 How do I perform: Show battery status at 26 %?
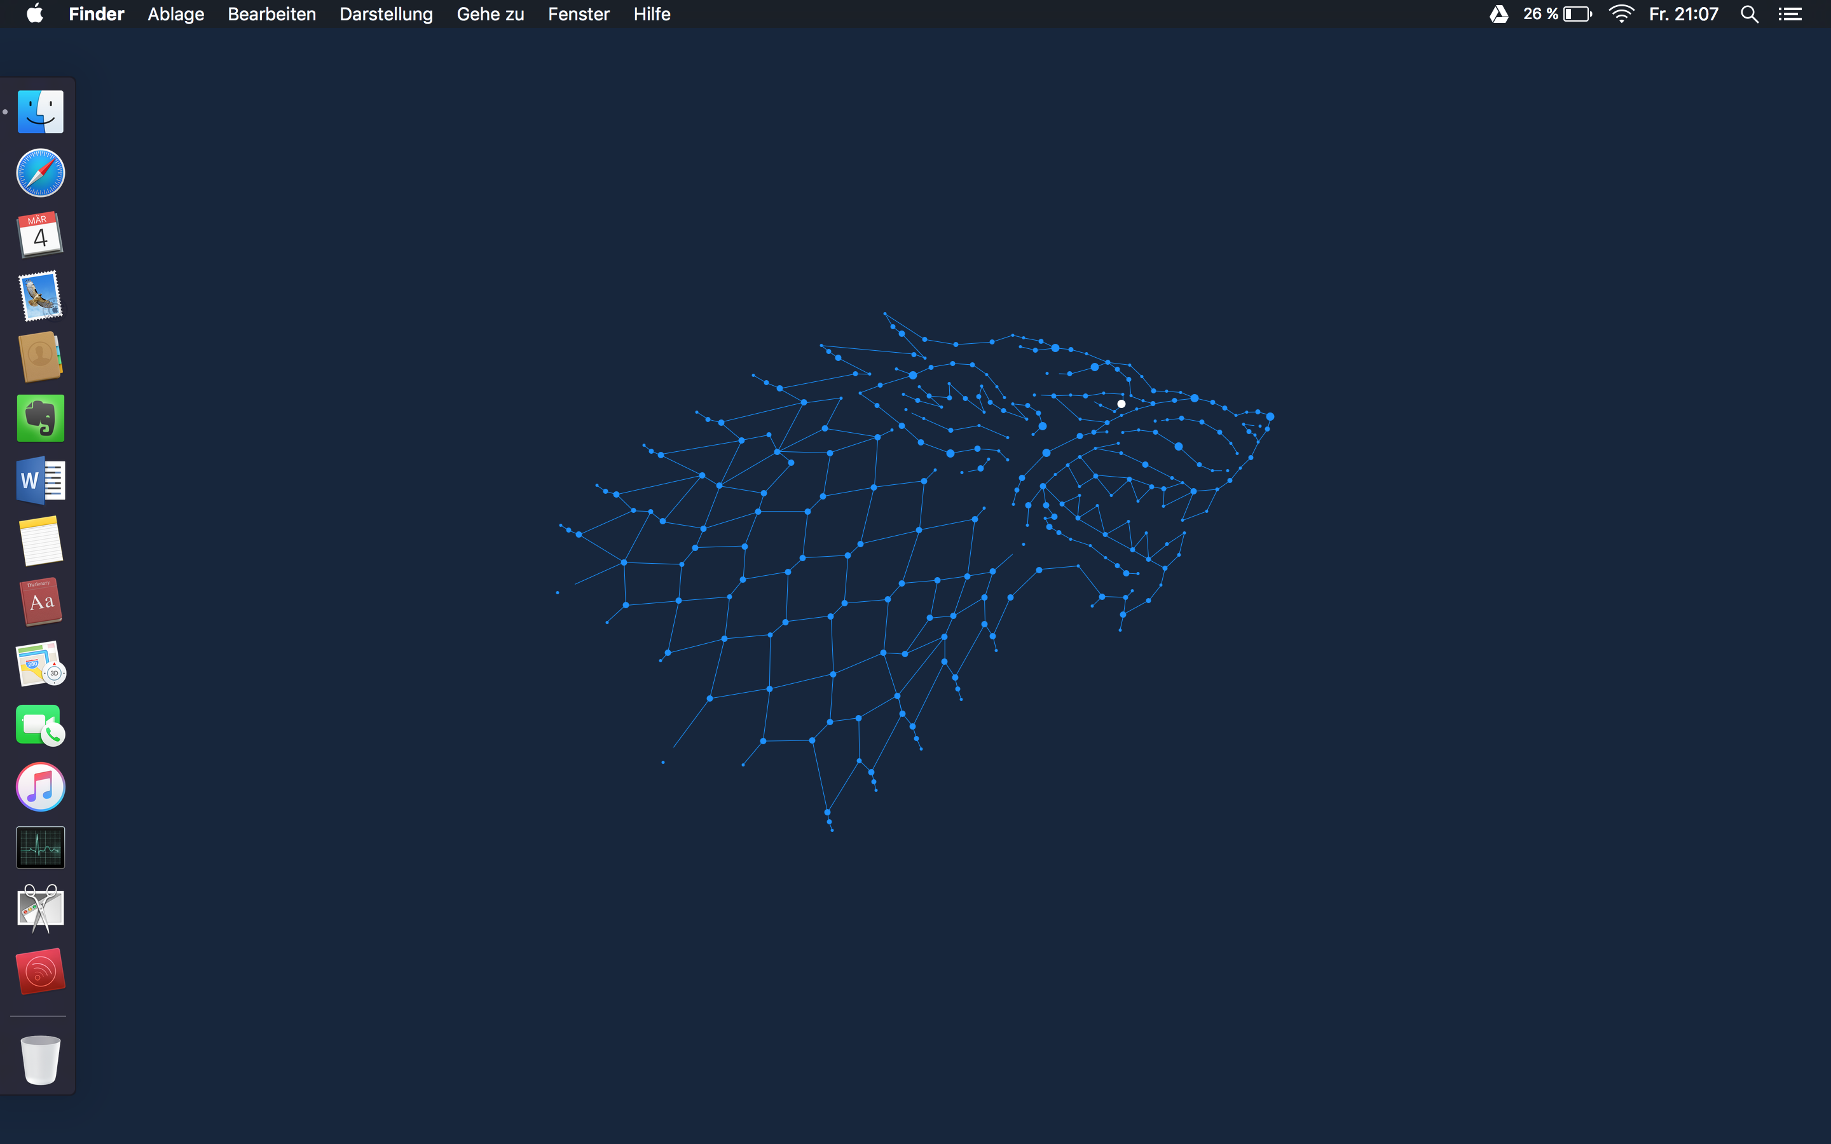click(x=1557, y=15)
